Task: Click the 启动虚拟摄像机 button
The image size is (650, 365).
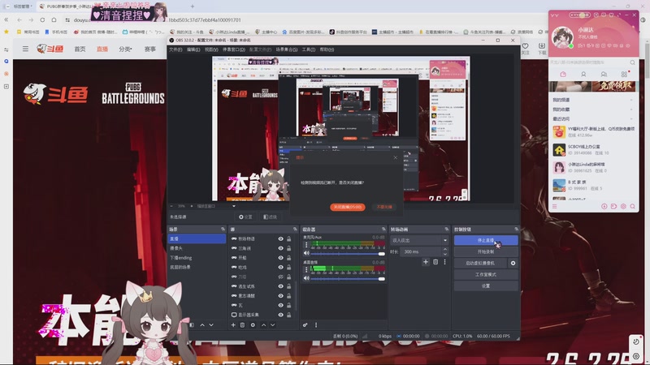Action: [480, 263]
